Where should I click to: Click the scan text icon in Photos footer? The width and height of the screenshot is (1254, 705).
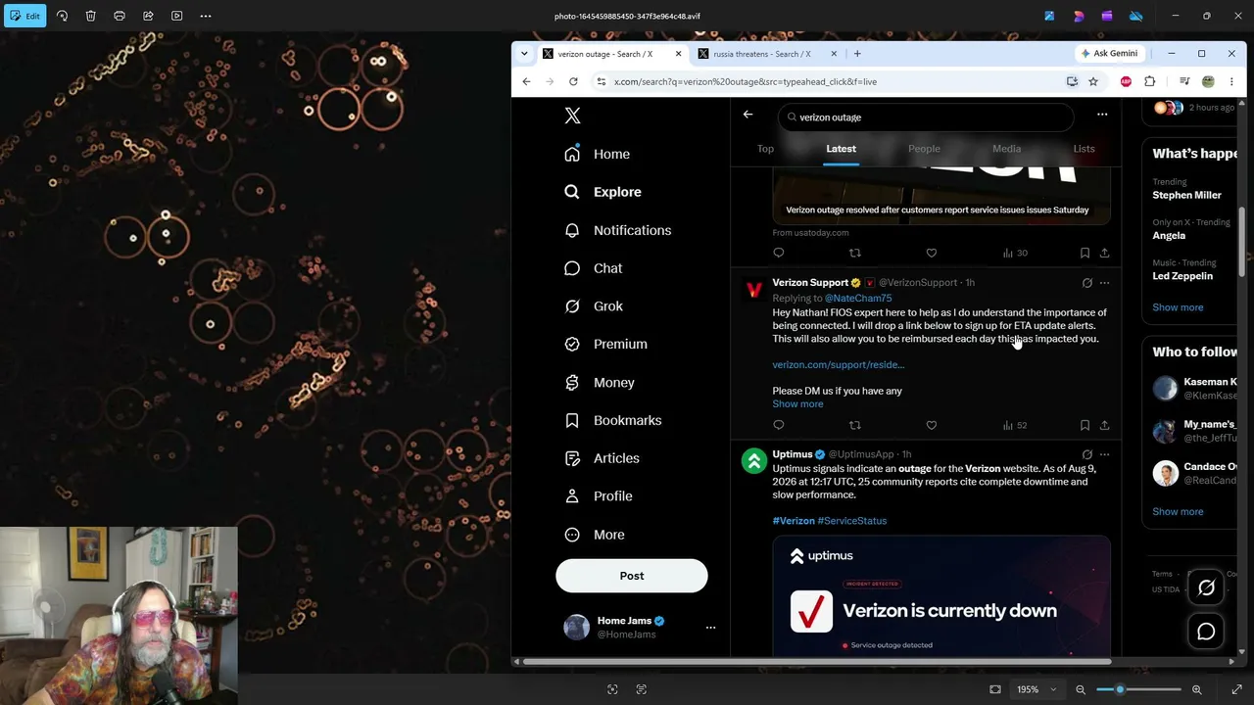click(x=642, y=689)
